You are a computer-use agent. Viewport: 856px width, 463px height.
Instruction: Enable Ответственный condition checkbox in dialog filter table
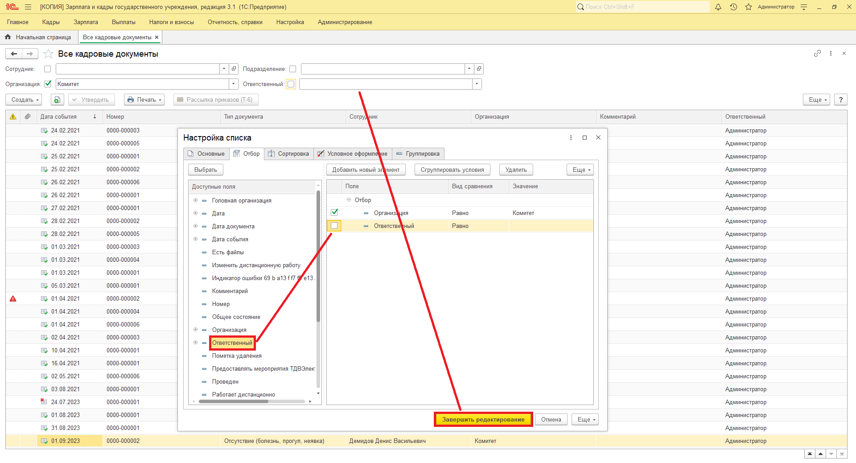(334, 226)
